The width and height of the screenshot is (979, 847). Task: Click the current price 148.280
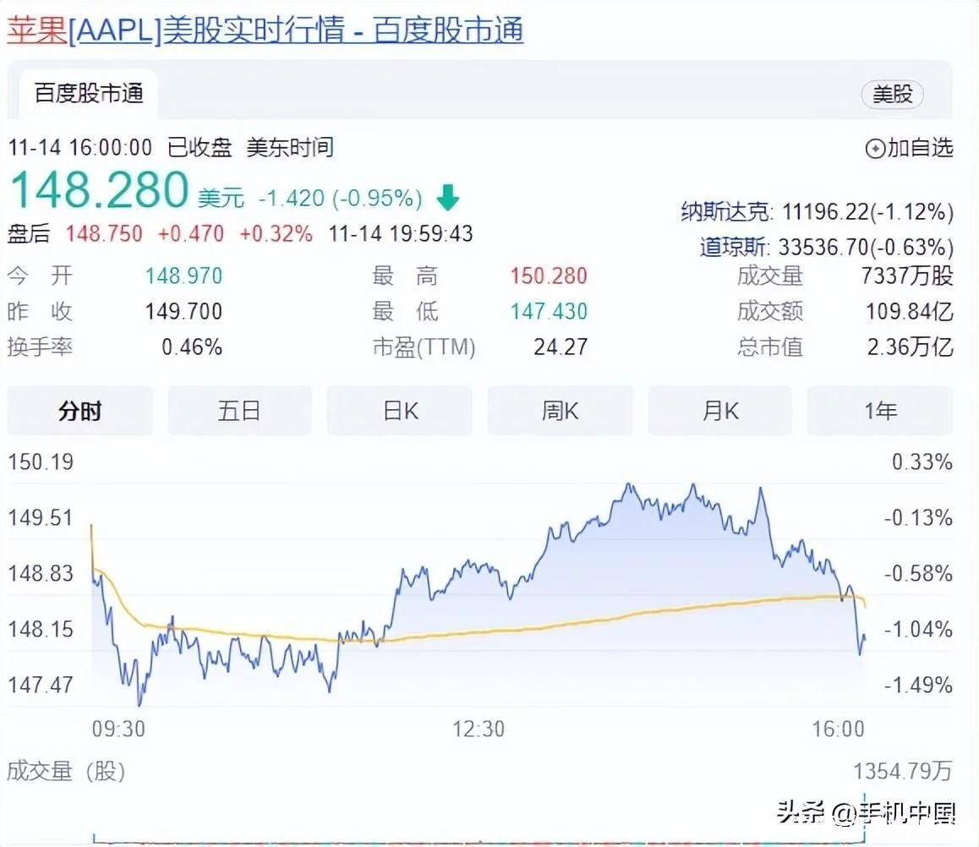point(99,189)
